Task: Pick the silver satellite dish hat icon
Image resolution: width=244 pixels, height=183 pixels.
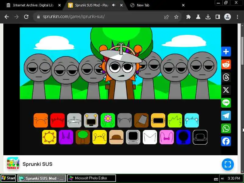Action: pos(74,120)
